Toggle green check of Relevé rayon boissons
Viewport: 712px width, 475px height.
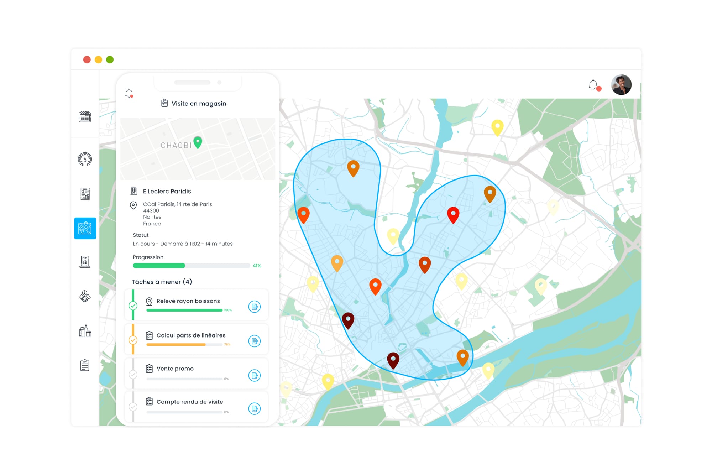click(133, 306)
